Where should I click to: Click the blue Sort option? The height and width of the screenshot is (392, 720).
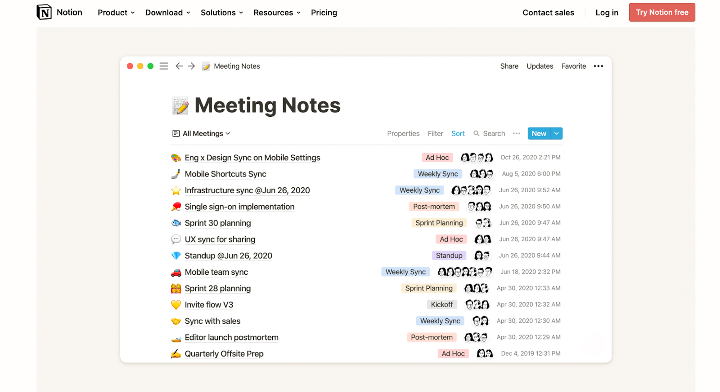coord(458,133)
